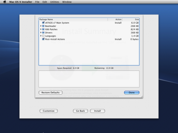Click the 0 bytes size value
Viewport: 178px width, 133px height.
(134, 39)
